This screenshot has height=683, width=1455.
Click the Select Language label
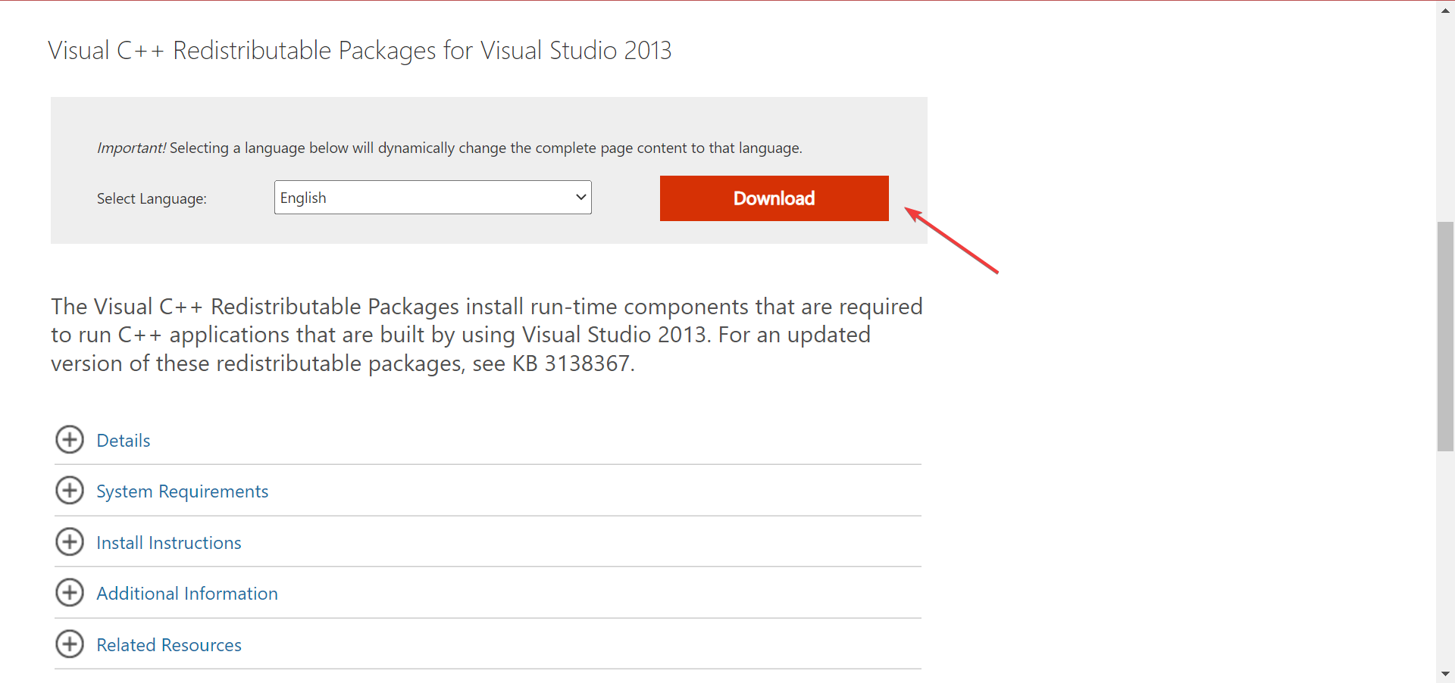pos(152,198)
